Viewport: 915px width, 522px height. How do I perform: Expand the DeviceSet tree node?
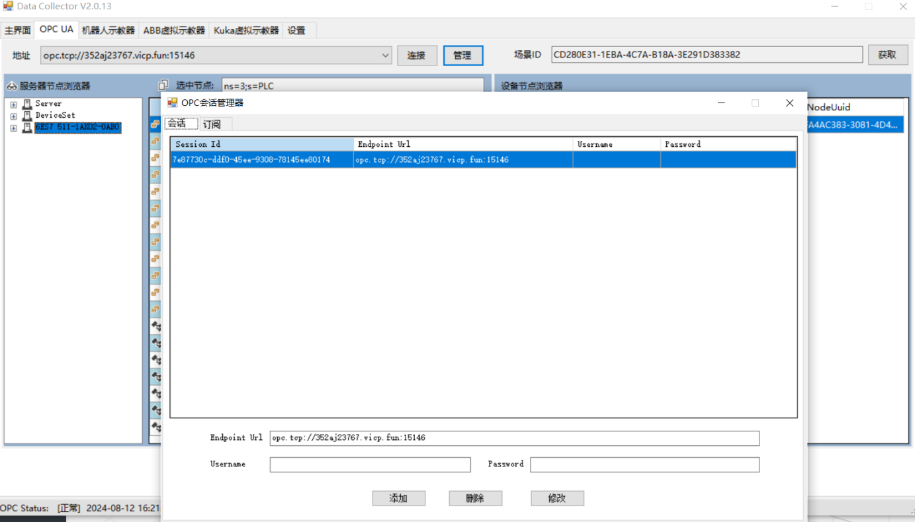[13, 116]
